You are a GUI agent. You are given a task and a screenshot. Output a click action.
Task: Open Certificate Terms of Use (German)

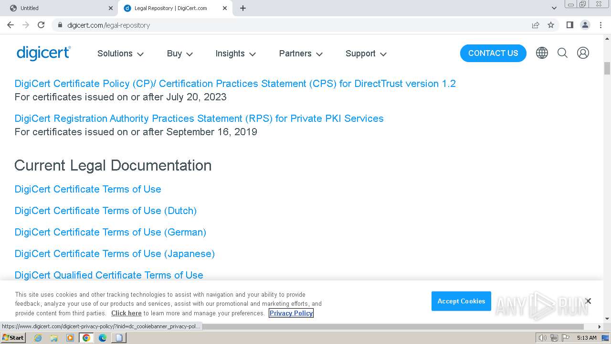pyautogui.click(x=110, y=232)
